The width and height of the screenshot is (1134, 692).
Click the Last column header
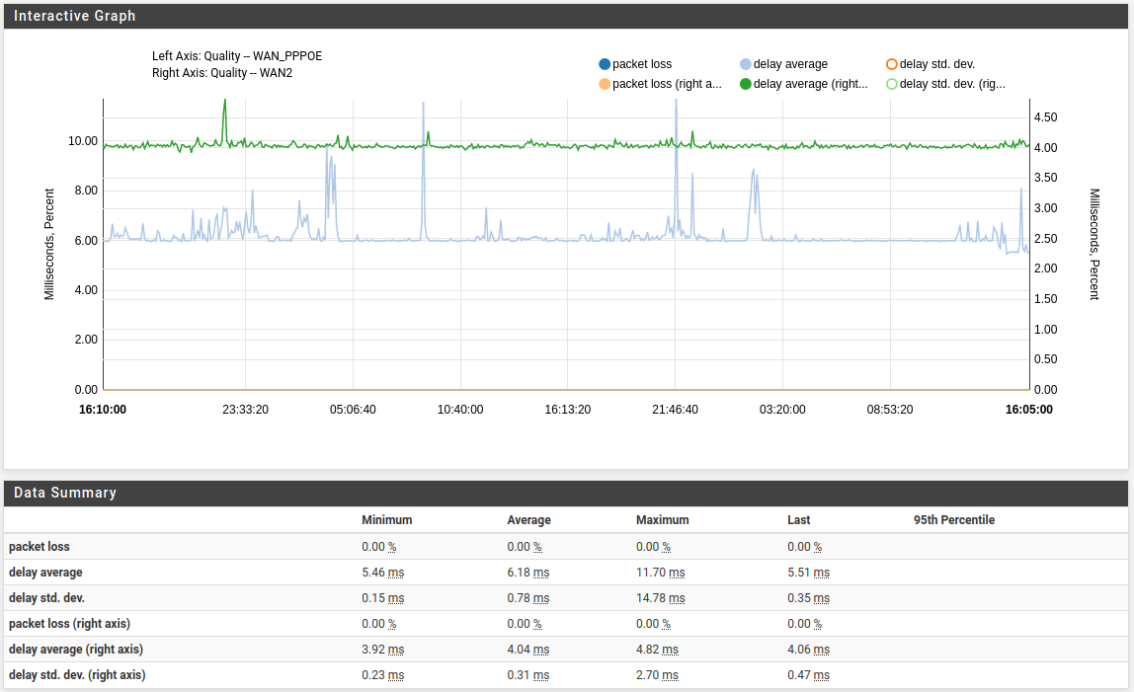(x=798, y=520)
